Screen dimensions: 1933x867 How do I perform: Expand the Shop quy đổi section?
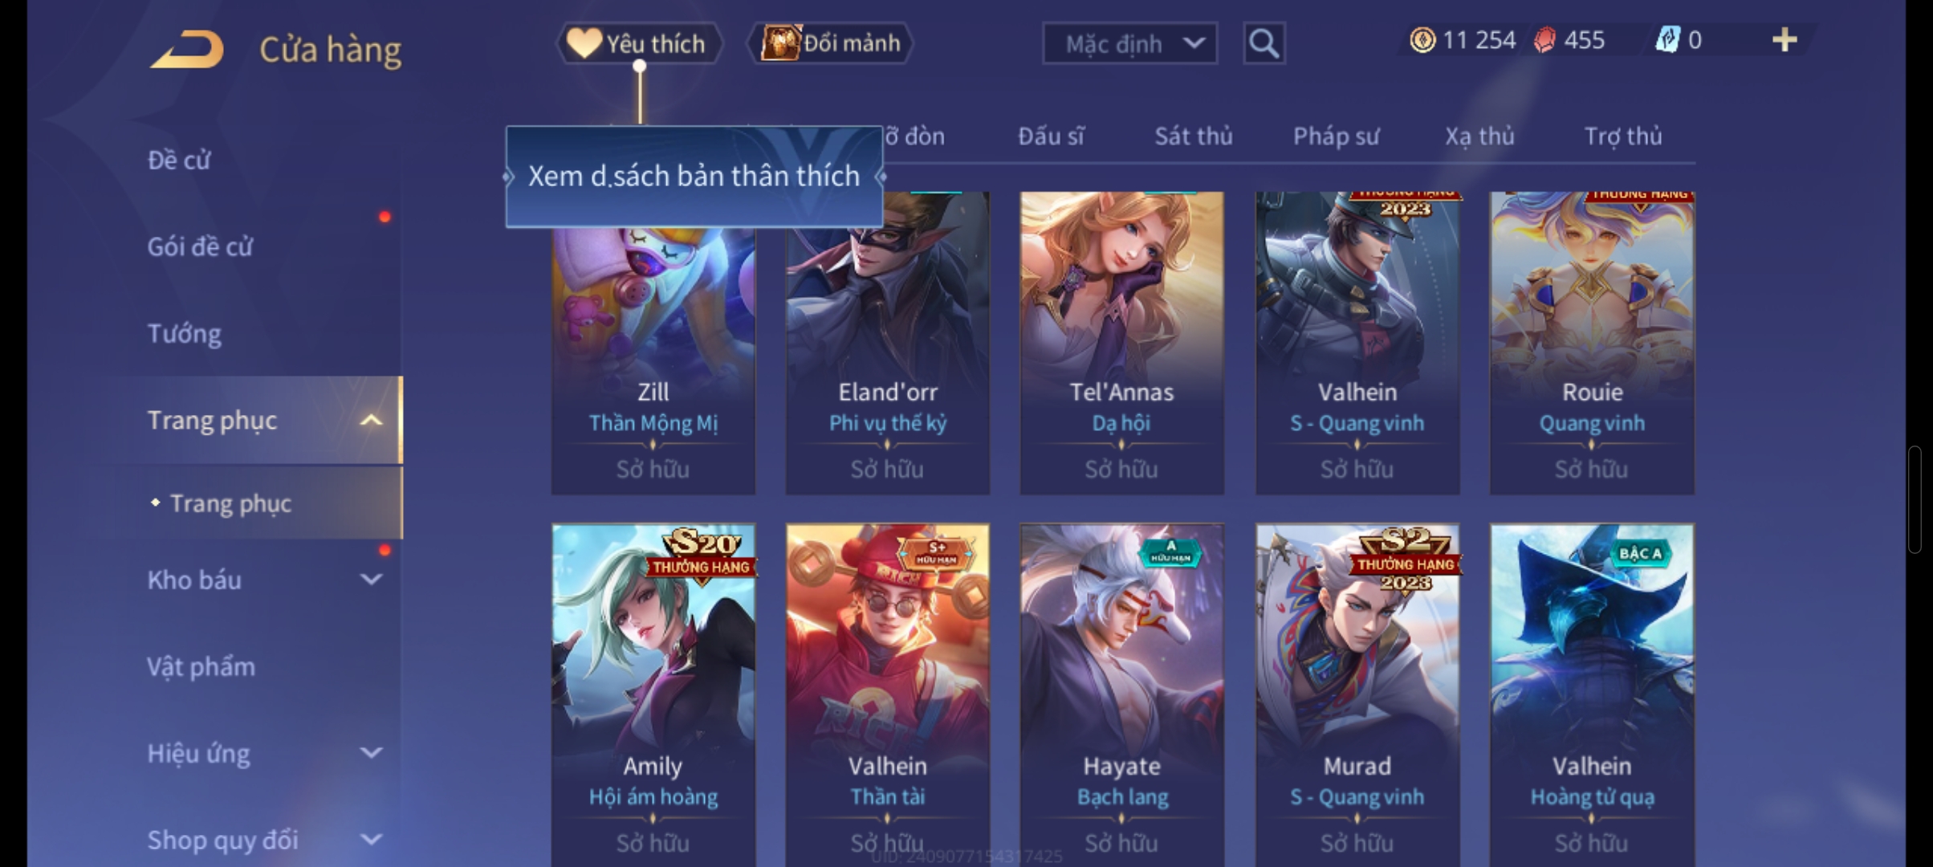tap(371, 840)
